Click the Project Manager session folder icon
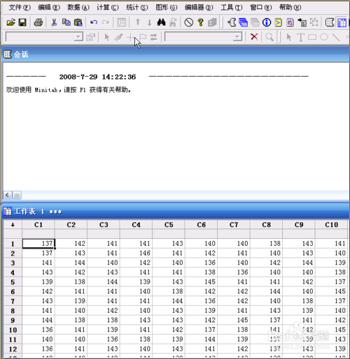This screenshot has height=359, width=350. (330, 22)
